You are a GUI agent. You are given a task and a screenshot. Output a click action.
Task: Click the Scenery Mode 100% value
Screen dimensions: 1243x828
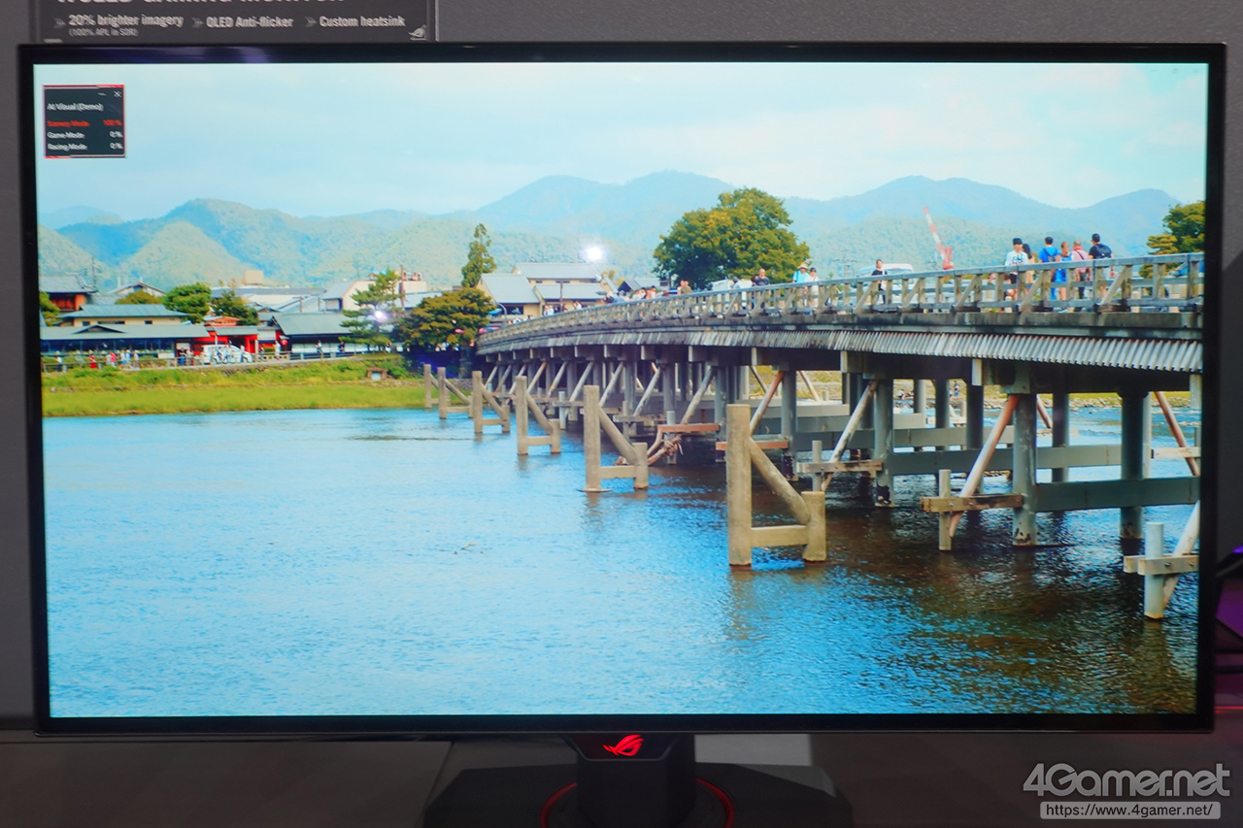click(x=113, y=123)
